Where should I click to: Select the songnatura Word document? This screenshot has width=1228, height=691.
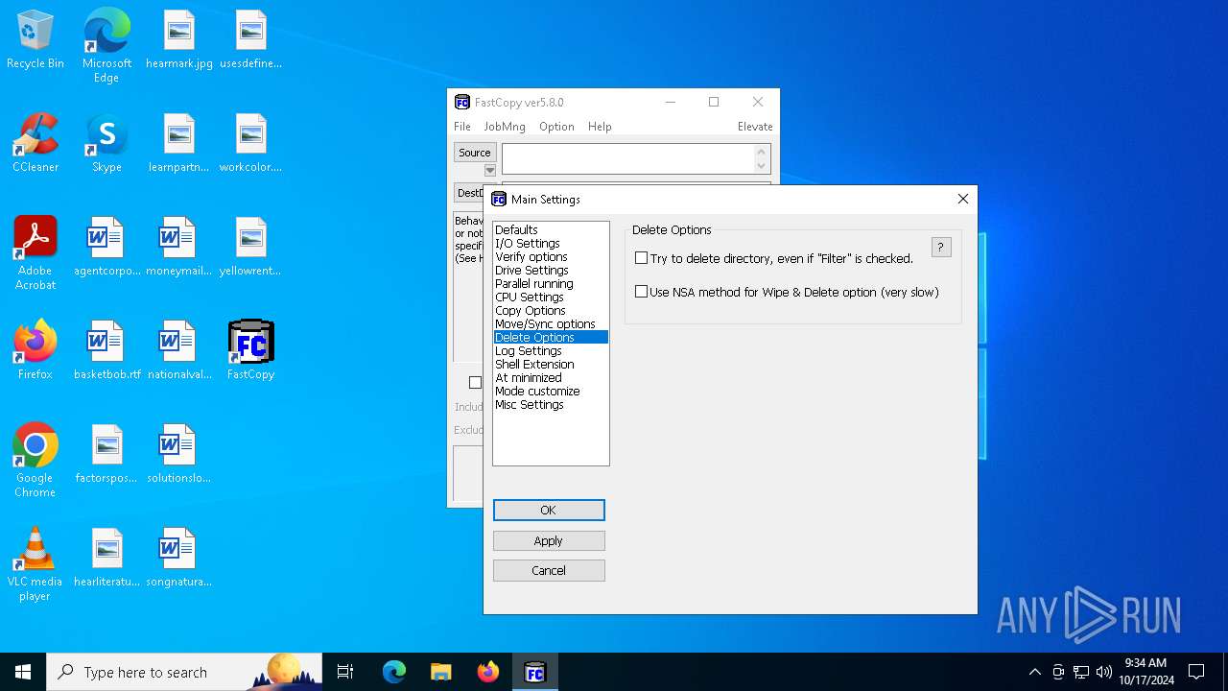click(x=179, y=559)
